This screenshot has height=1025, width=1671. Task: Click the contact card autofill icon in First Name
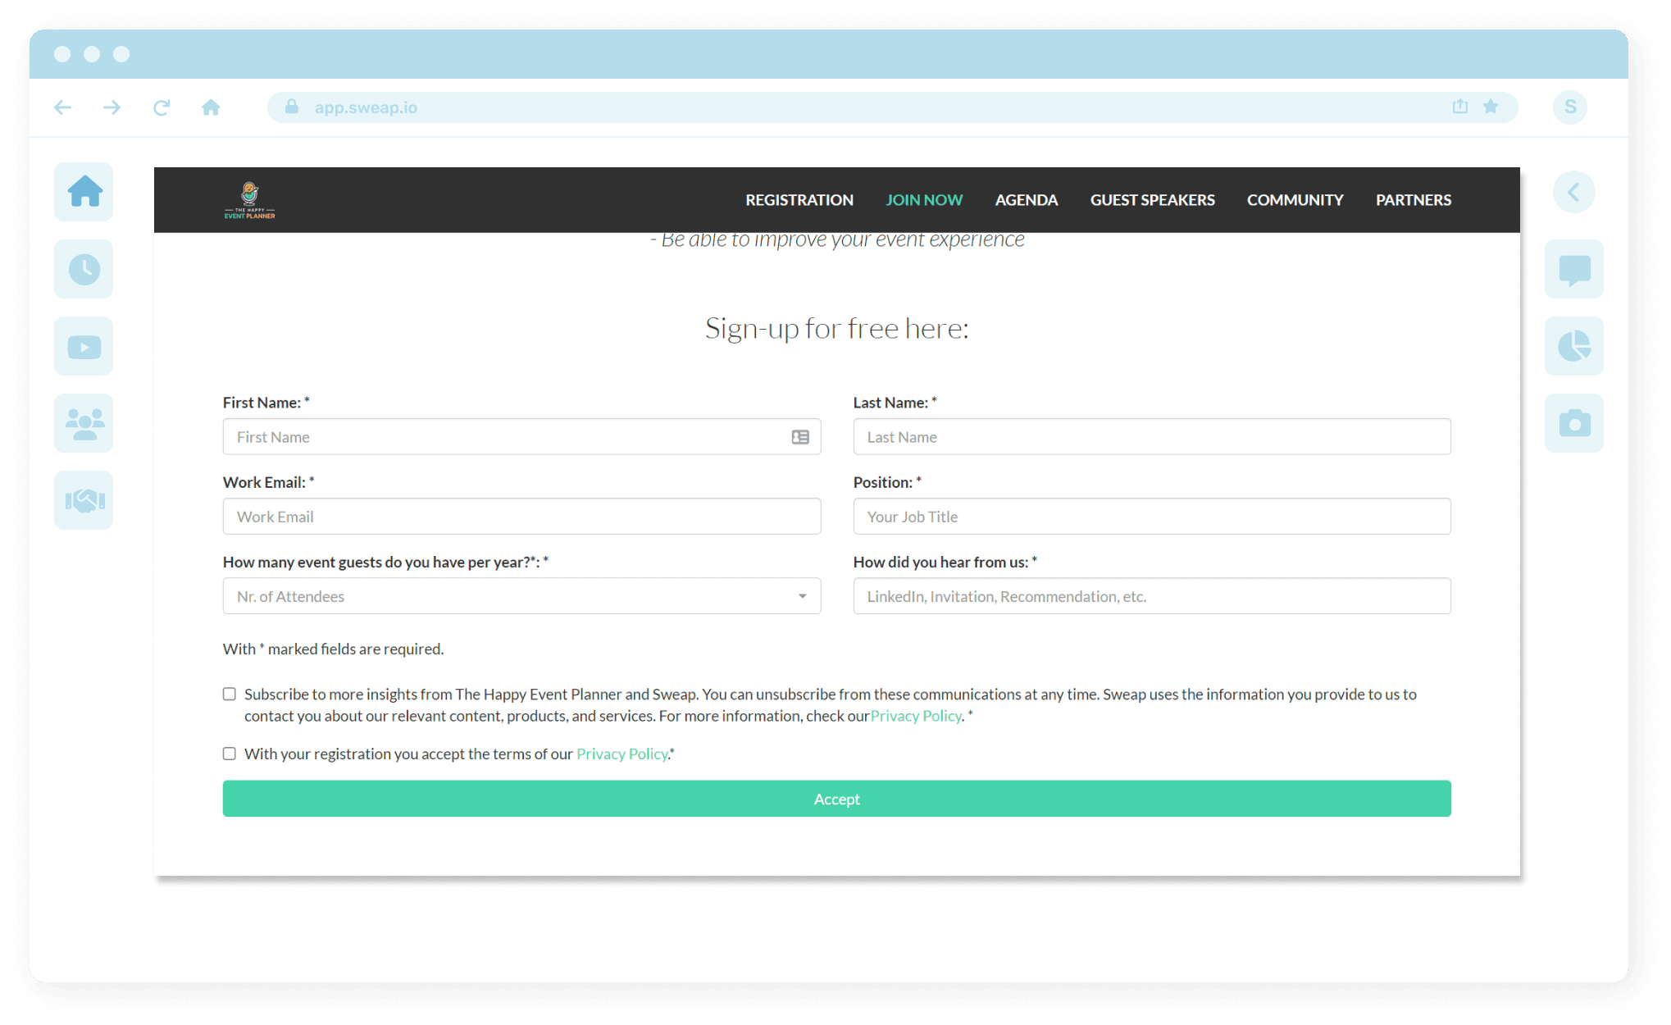[800, 437]
